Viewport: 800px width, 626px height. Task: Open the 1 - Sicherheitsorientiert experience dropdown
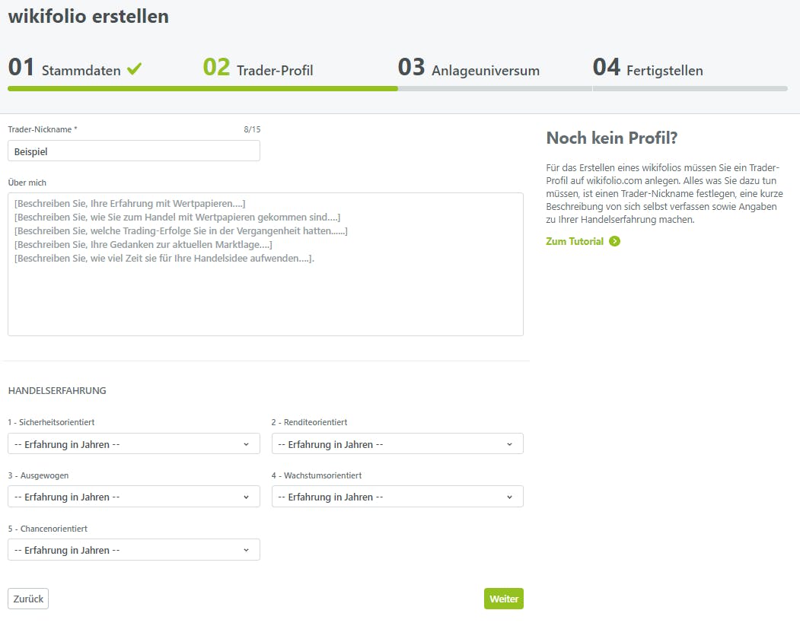pos(134,444)
